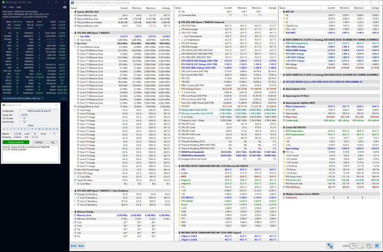
Task: Collapse the System: MSI MS-7E59 sensor group
Action: (72, 11)
